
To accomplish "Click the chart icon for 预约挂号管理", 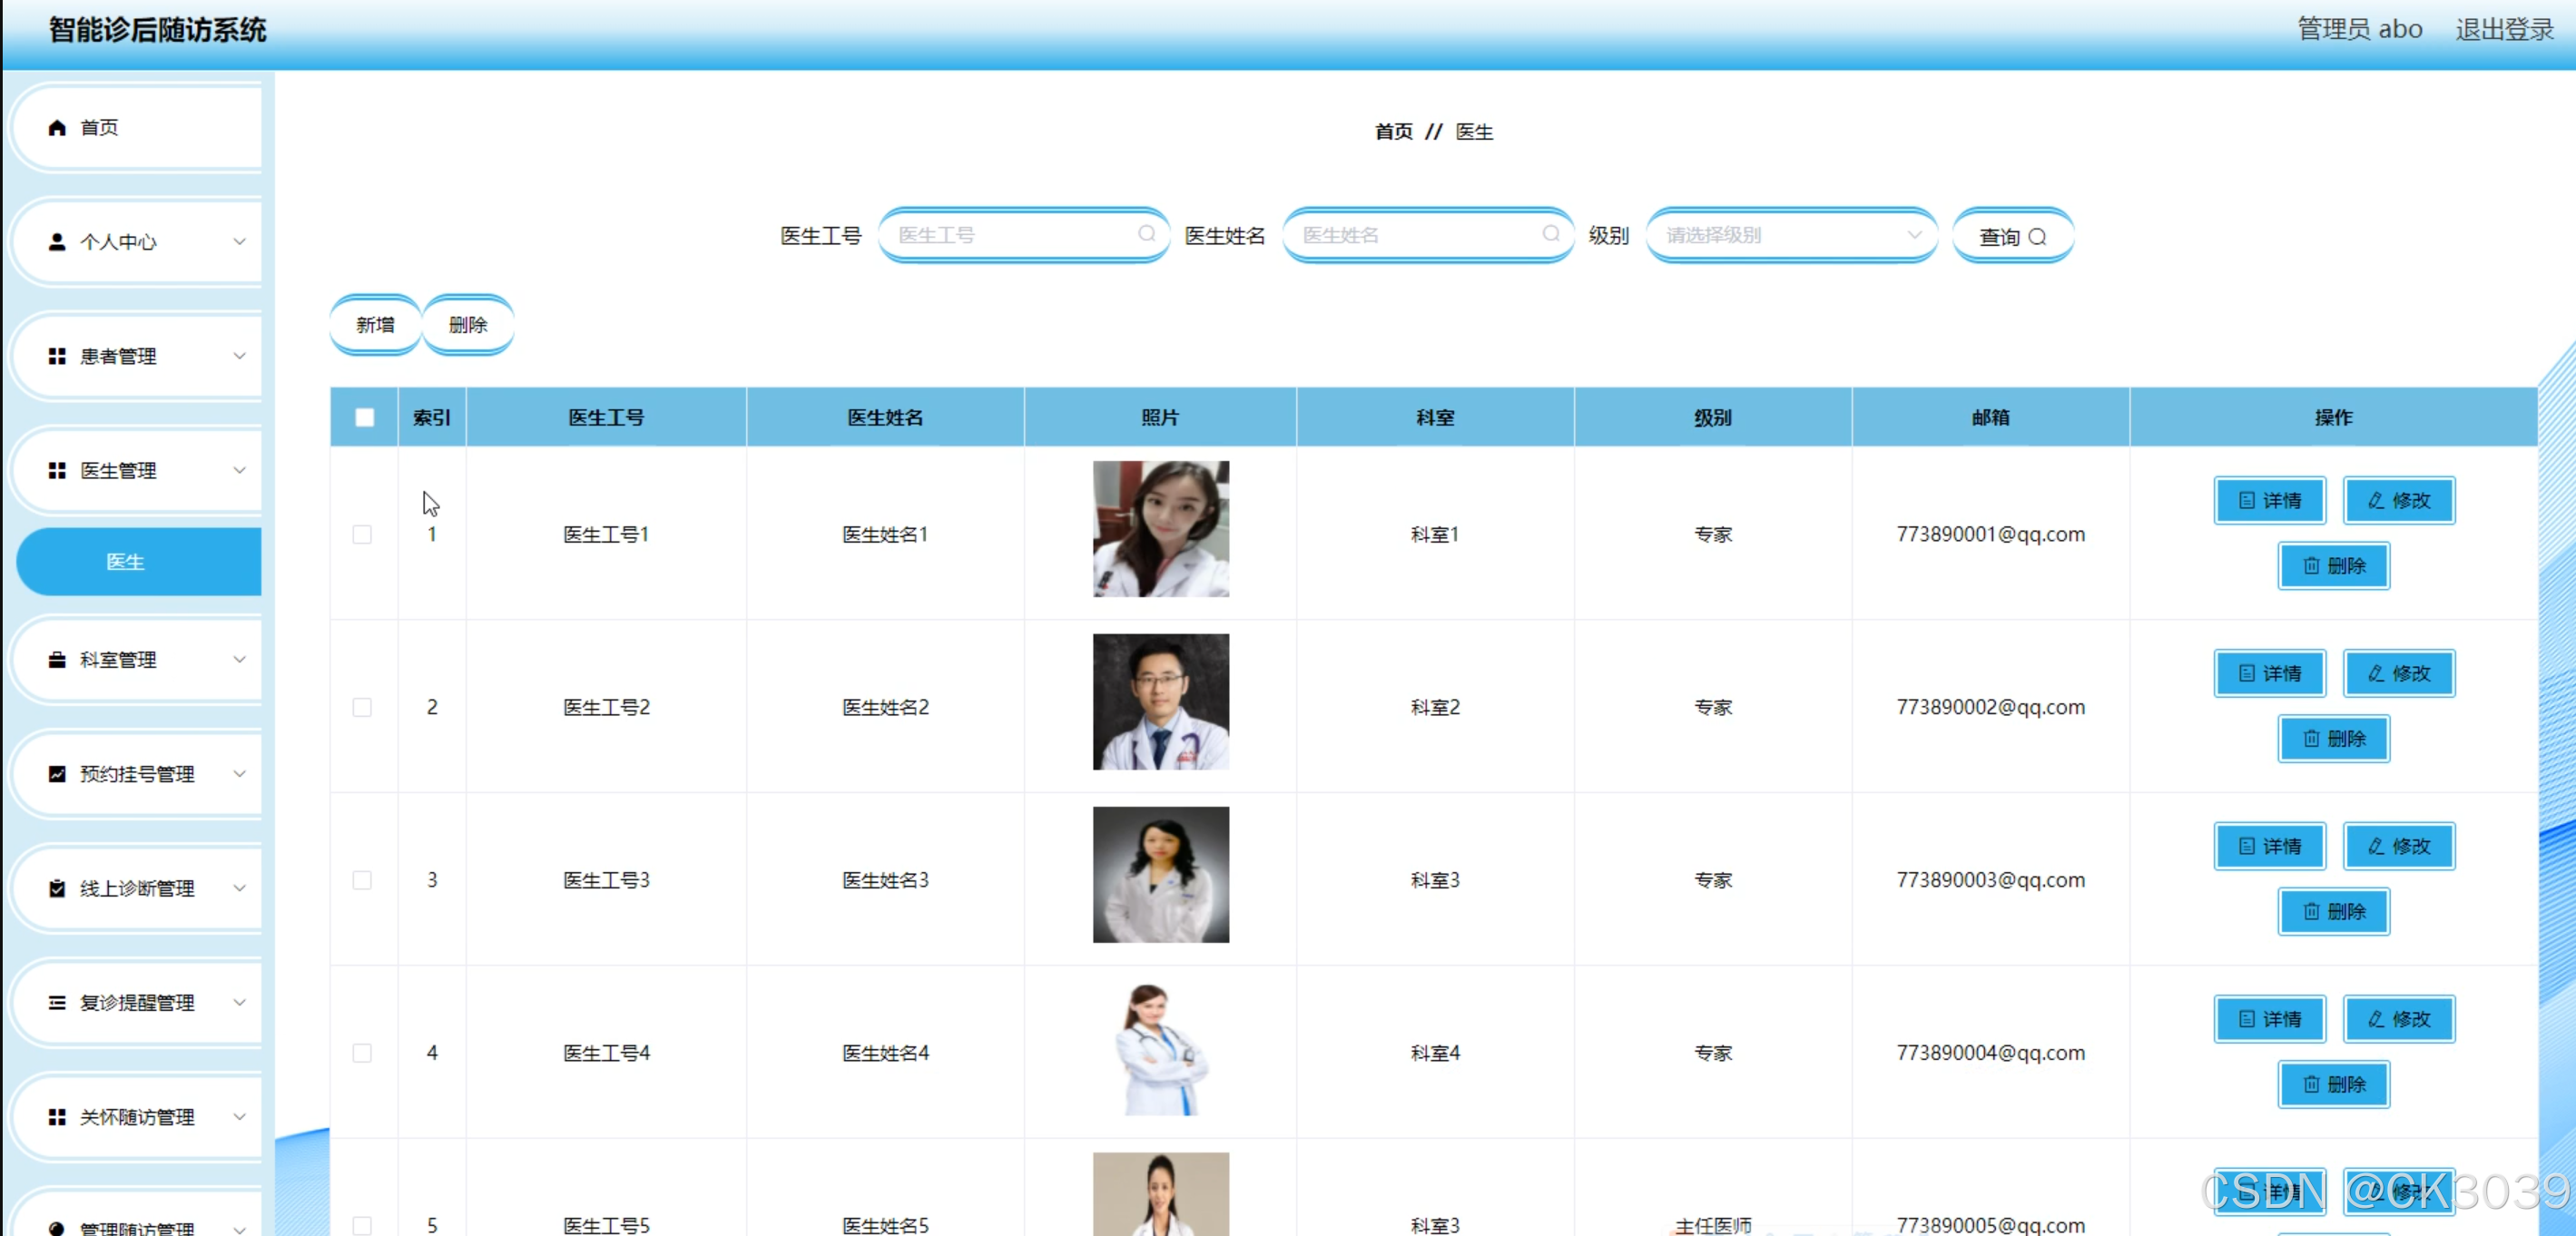I will pos(57,774).
